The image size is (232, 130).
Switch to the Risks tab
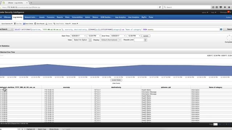tap(67, 17)
